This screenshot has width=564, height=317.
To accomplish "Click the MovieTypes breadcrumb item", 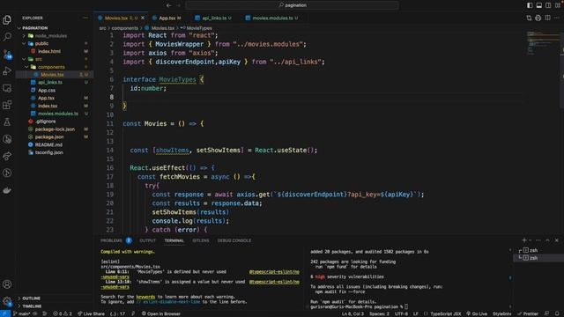I will (197, 28).
